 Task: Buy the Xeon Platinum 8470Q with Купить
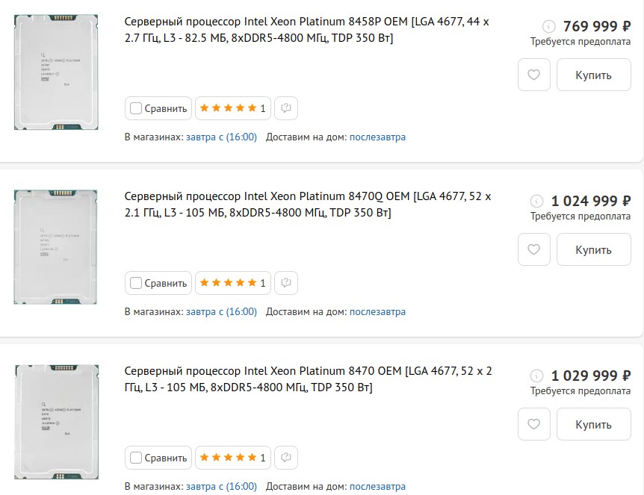coord(593,249)
